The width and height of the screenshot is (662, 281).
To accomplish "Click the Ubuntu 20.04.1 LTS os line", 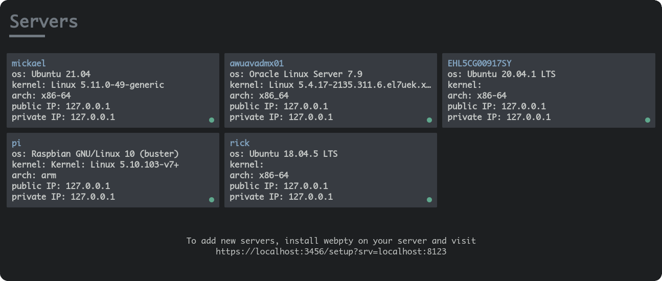I will [501, 74].
